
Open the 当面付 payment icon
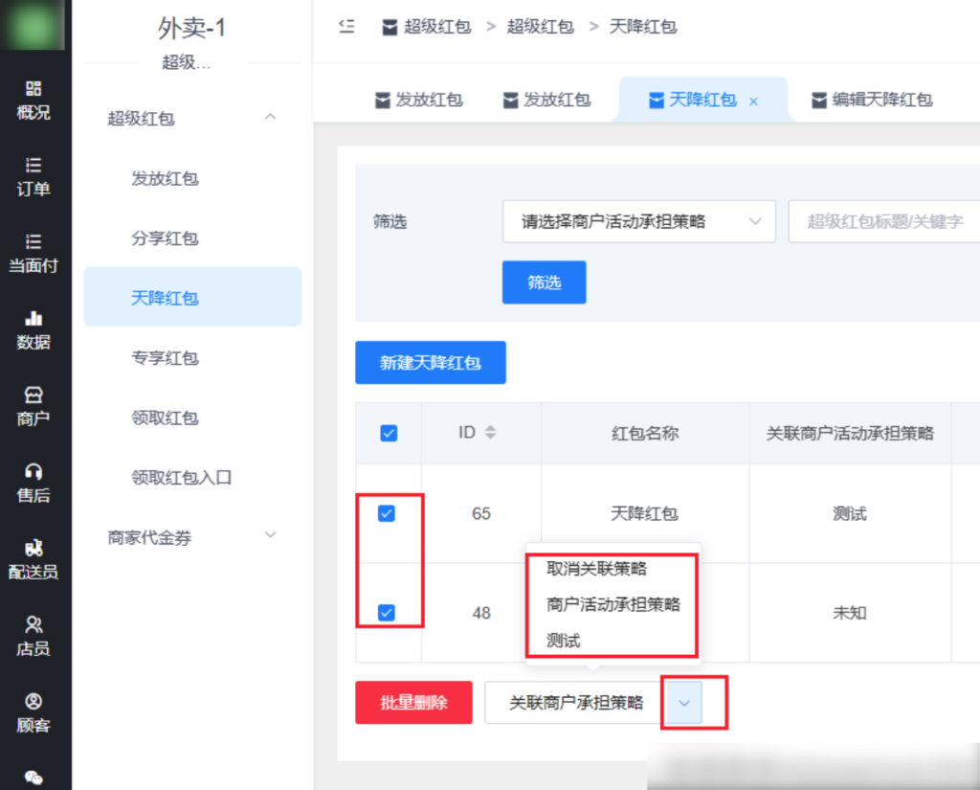tap(34, 255)
